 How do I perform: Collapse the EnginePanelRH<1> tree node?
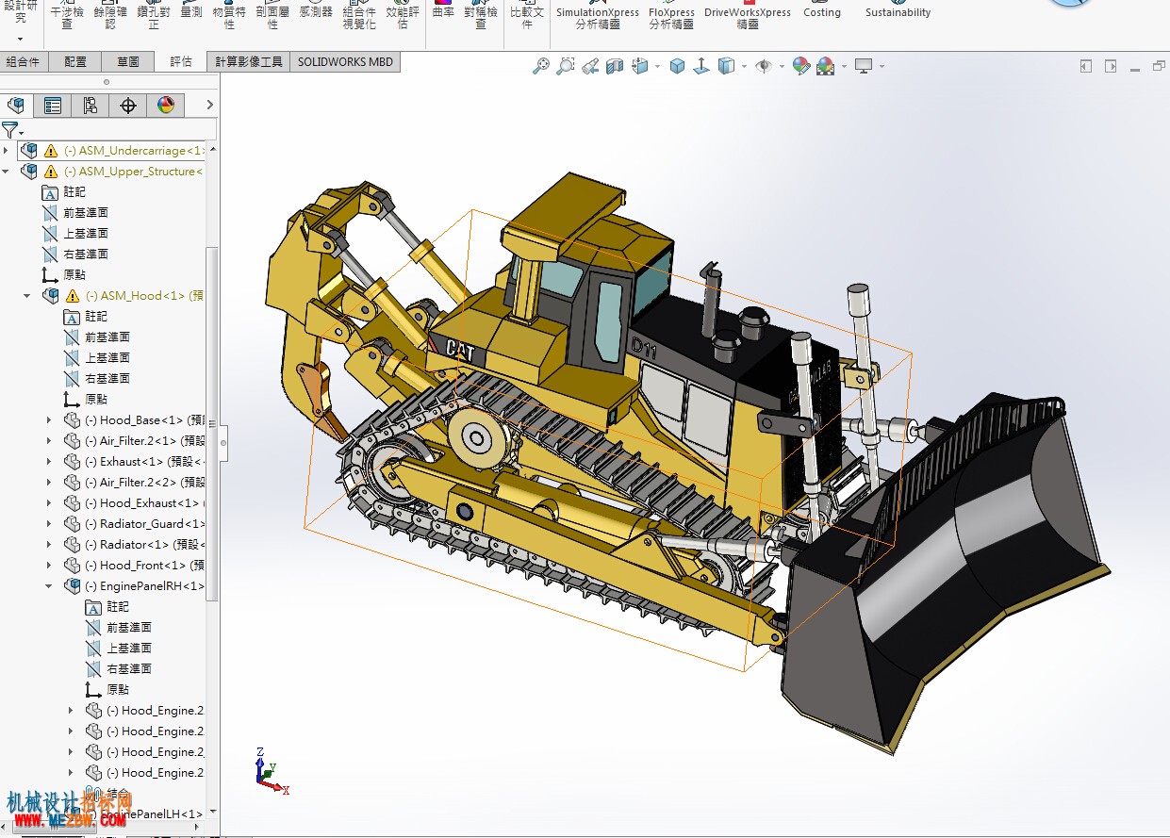click(49, 586)
